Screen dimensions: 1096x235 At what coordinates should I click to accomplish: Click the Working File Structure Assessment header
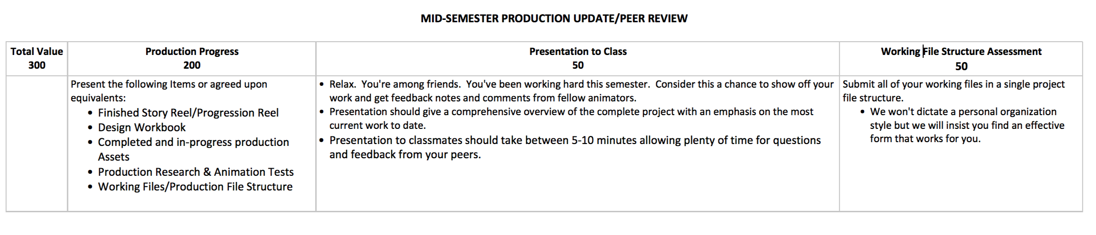click(x=961, y=52)
